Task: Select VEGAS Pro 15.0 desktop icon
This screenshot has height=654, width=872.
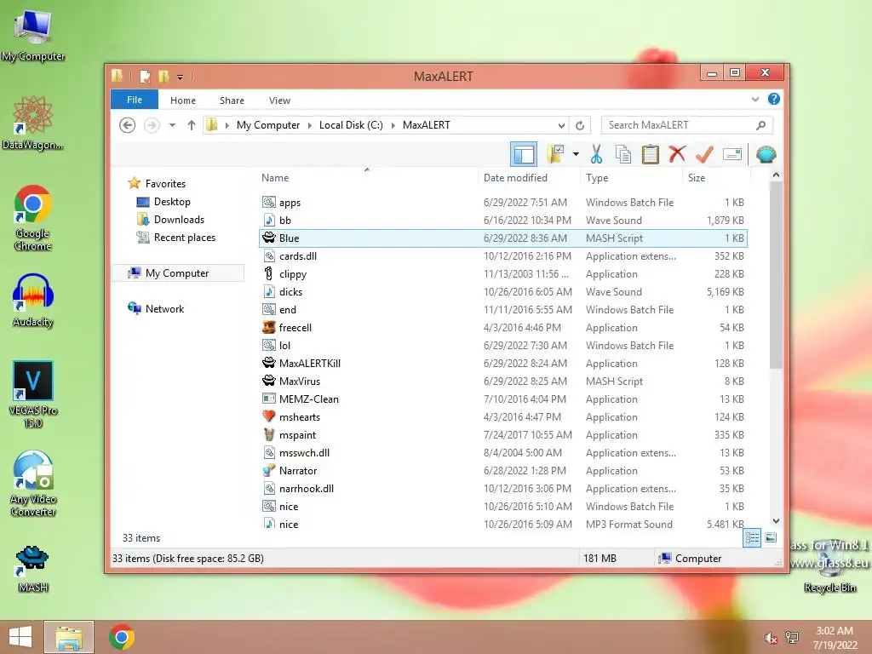Action: (33, 394)
